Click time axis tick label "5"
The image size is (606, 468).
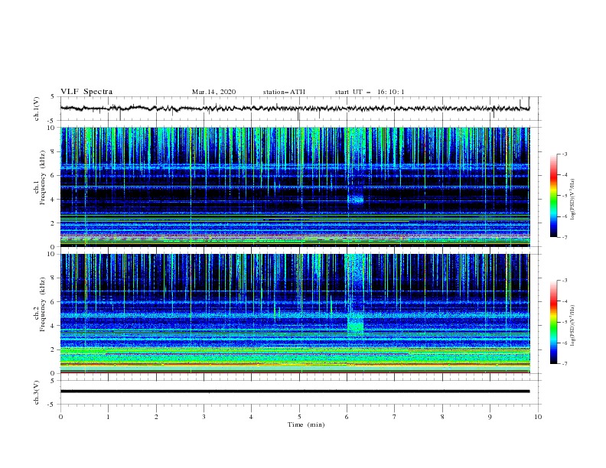299,417
